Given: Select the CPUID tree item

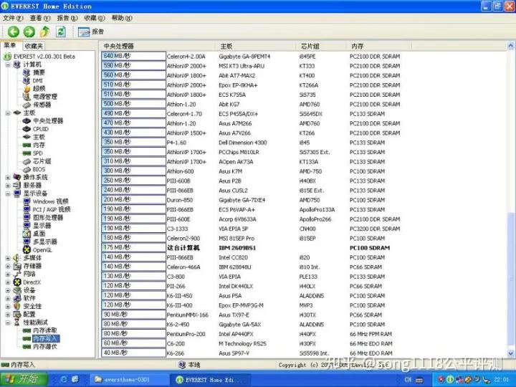Looking at the screenshot, I should tap(40, 129).
